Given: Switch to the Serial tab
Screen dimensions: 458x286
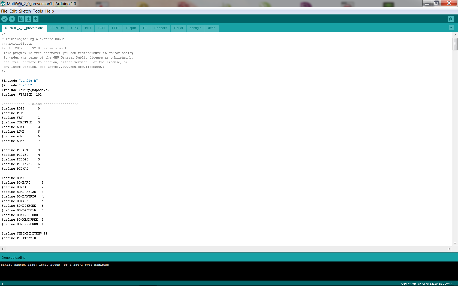Looking at the screenshot, I should (179, 28).
